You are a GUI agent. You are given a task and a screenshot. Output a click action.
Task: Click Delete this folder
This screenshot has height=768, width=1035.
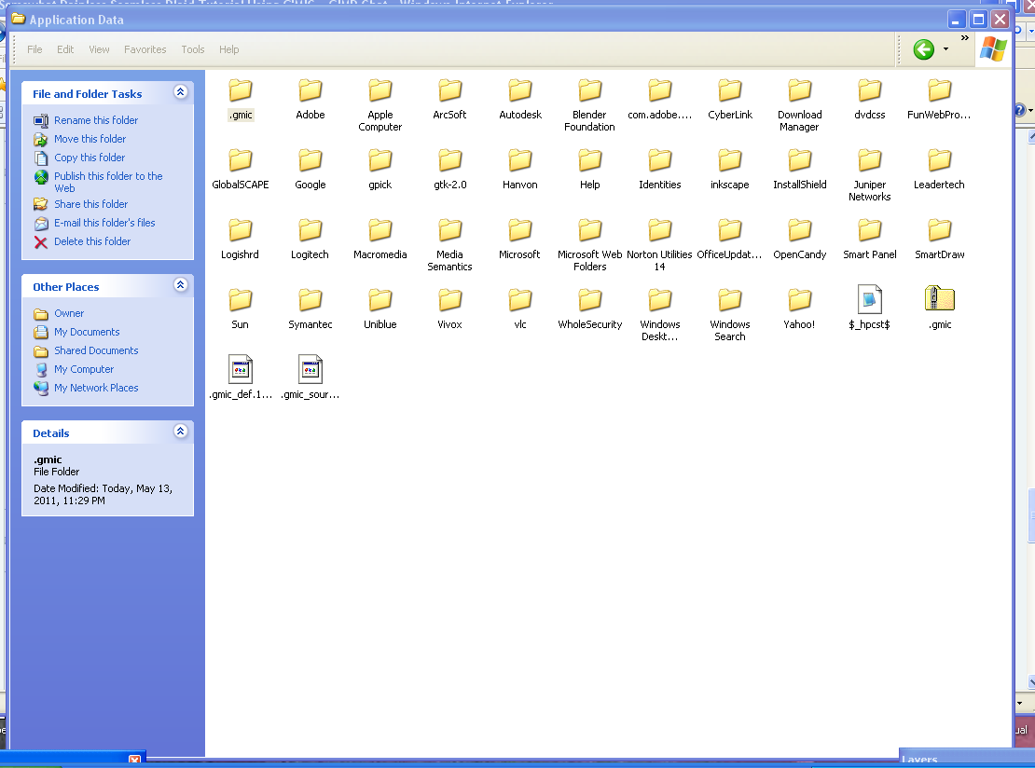pos(92,241)
